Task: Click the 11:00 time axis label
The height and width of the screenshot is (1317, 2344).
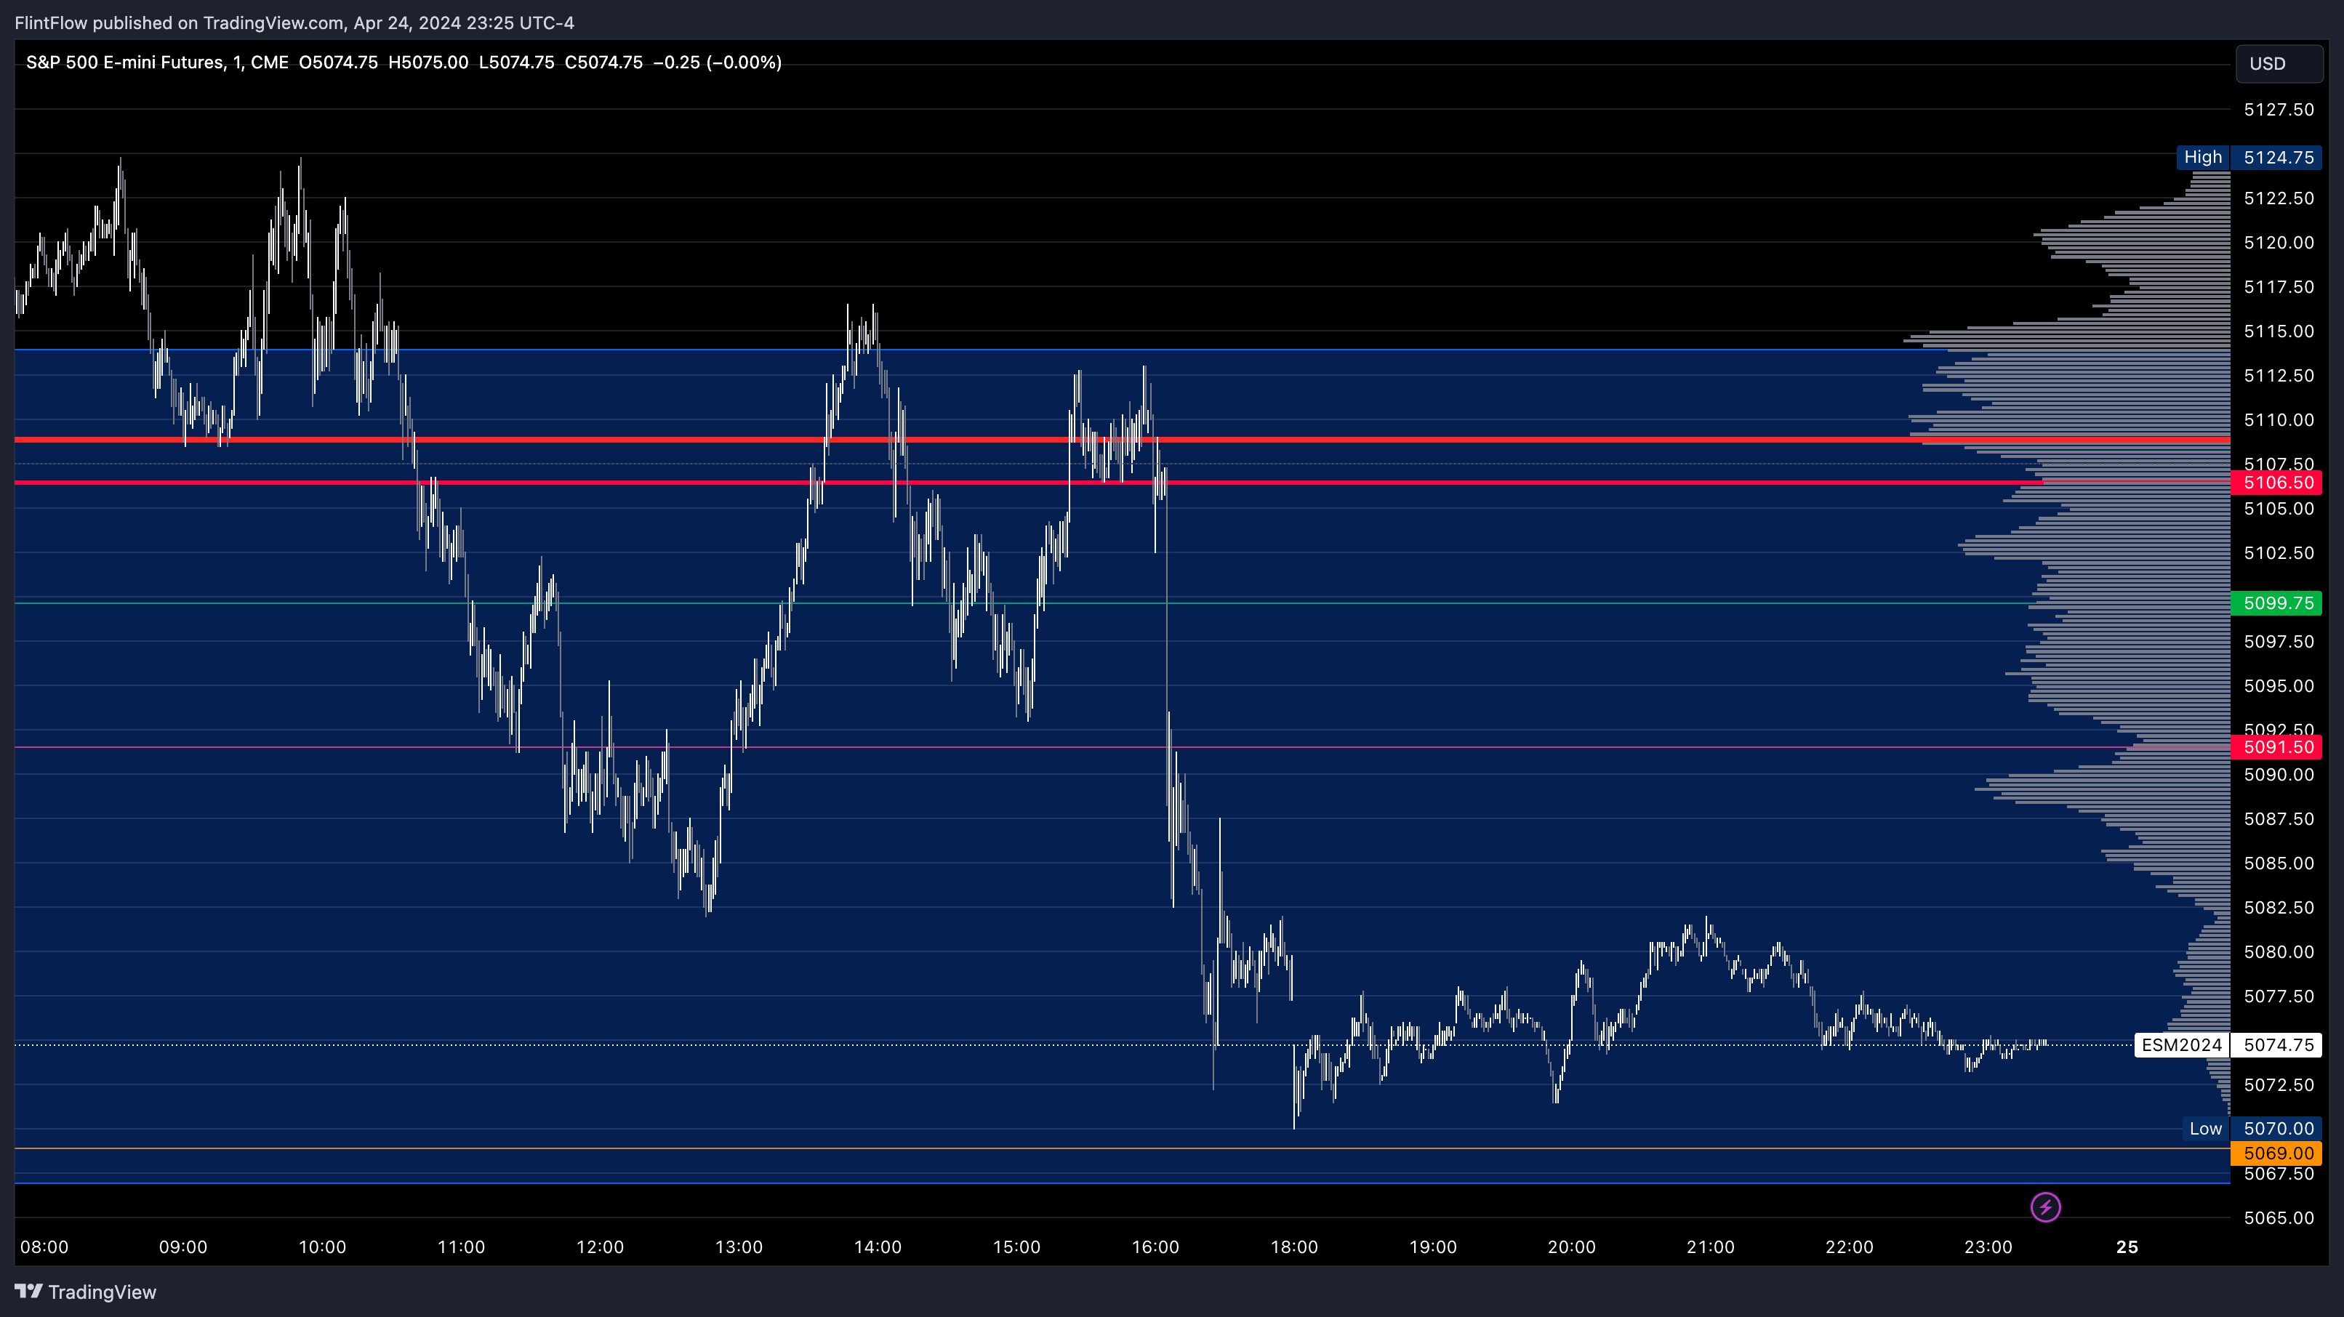Action: [462, 1247]
